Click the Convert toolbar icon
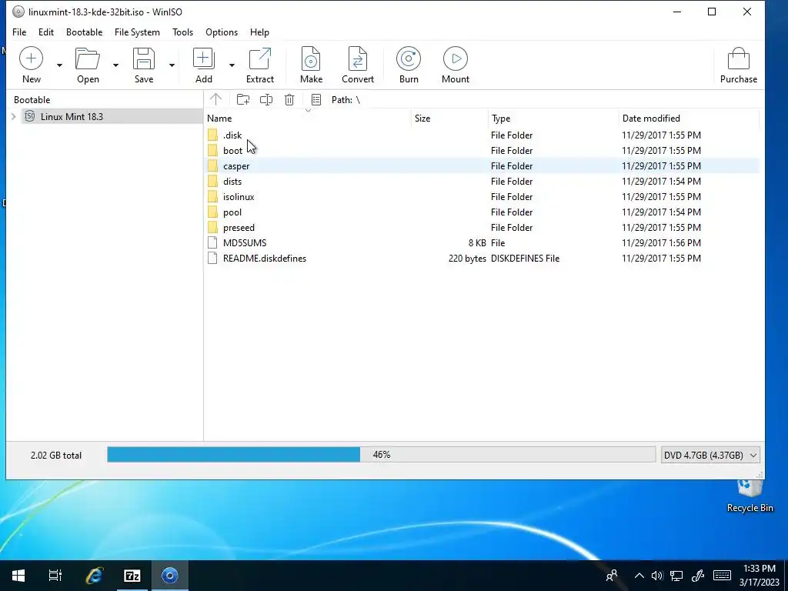788x591 pixels. tap(357, 58)
